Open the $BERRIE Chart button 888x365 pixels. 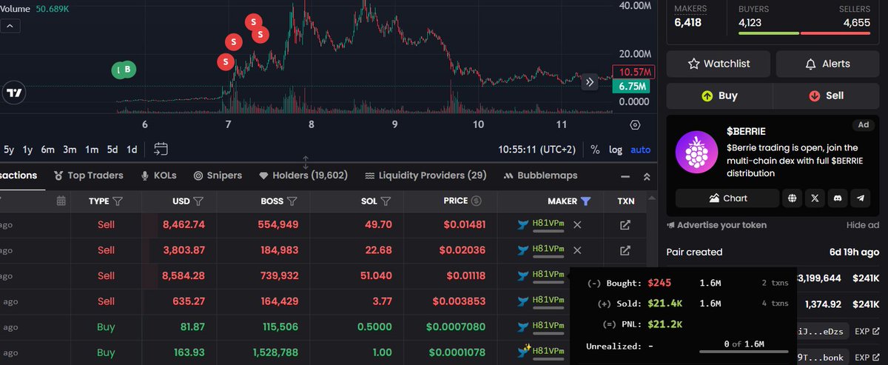click(x=727, y=198)
